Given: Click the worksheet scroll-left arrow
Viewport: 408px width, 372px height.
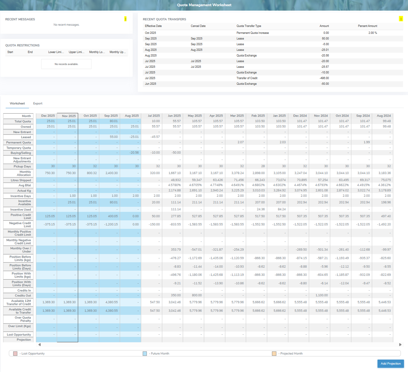Looking at the screenshot, I should coord(39,345).
